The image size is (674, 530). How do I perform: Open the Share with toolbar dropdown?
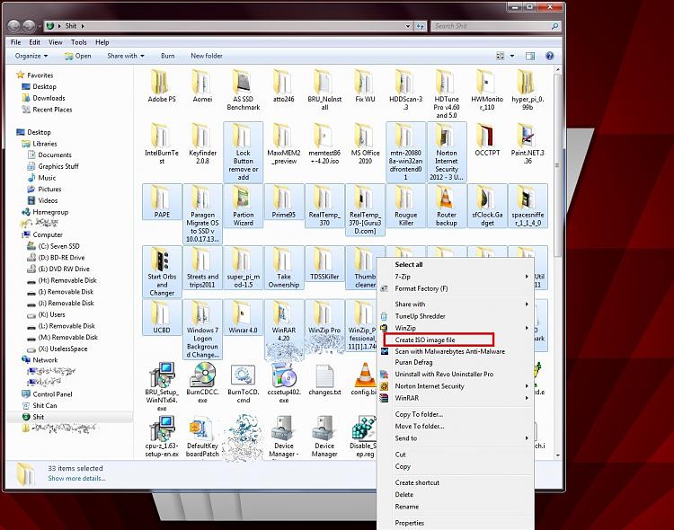126,56
